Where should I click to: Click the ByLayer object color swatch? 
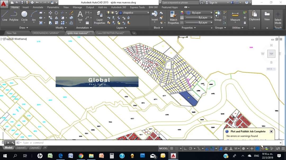tap(188, 13)
